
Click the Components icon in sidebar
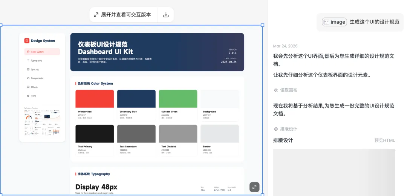[x=28, y=78]
